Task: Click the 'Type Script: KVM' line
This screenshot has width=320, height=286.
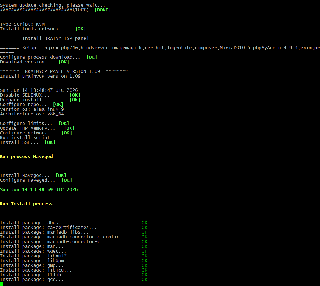Action: point(22,24)
